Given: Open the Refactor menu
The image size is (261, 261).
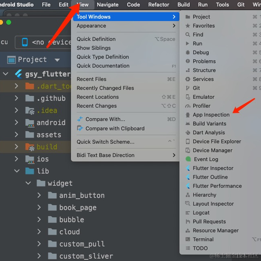Looking at the screenshot, I should 159,4.
